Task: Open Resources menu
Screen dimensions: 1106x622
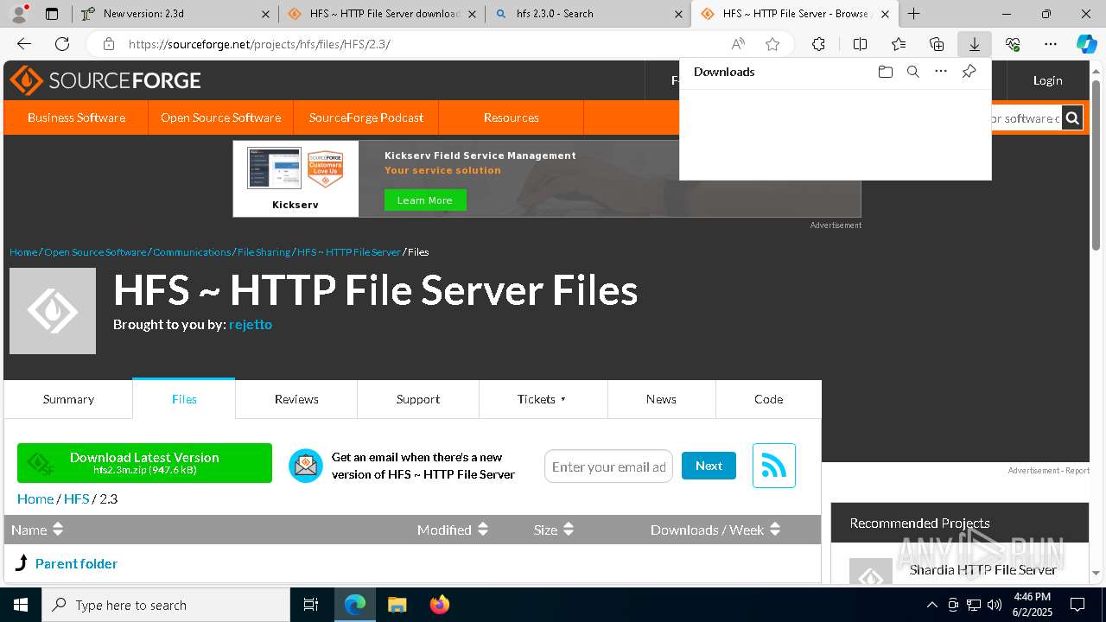Action: pyautogui.click(x=512, y=117)
